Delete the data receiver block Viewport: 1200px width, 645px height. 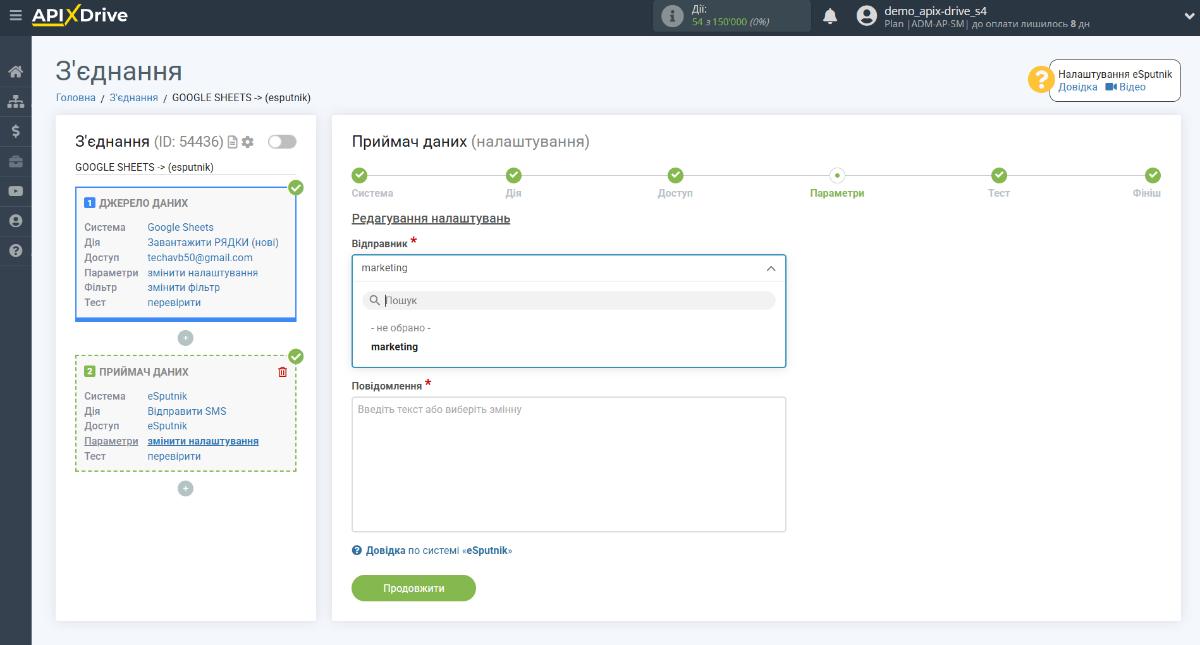coord(283,372)
